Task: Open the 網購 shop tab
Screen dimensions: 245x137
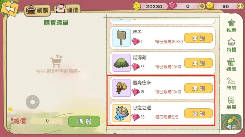Action: coord(37,10)
